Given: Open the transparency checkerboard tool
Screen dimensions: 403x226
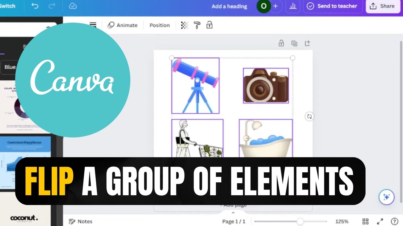Looking at the screenshot, I should click(184, 25).
